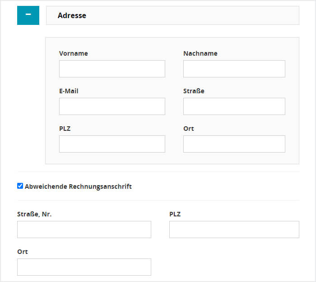Focus the Vorname input field

[x=112, y=69]
